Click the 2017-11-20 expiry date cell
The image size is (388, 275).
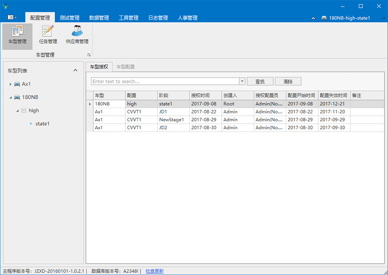(334, 112)
